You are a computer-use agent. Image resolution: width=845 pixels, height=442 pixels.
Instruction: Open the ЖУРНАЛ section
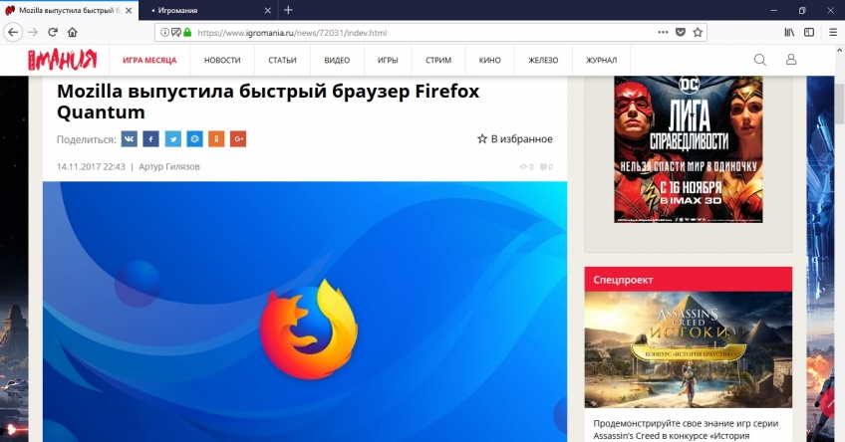click(x=601, y=61)
